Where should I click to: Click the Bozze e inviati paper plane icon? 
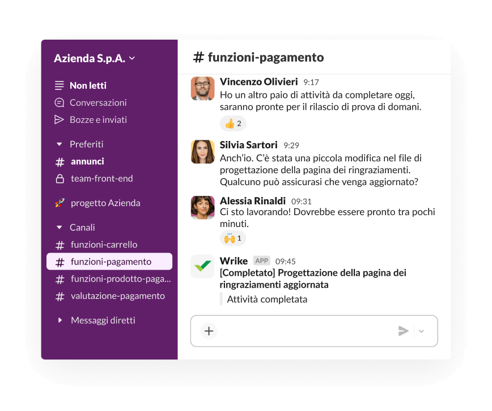[60, 120]
